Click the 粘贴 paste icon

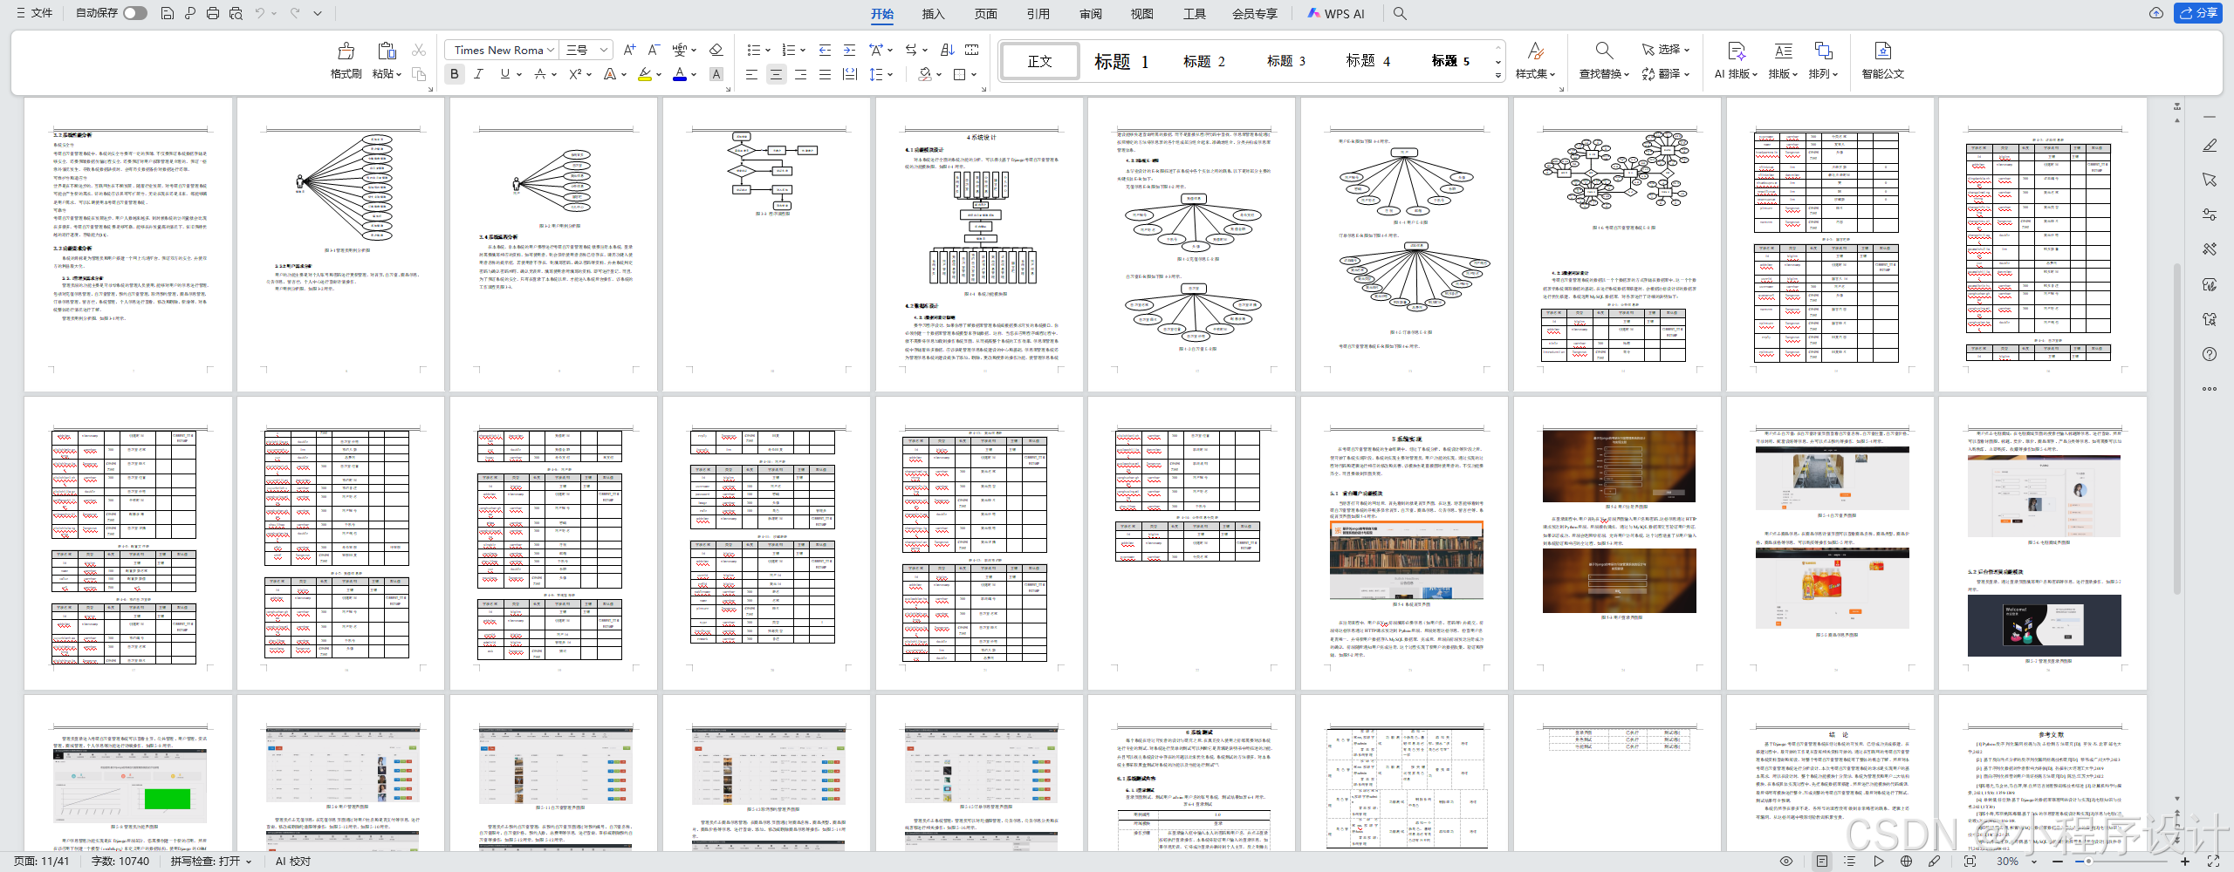tap(387, 51)
